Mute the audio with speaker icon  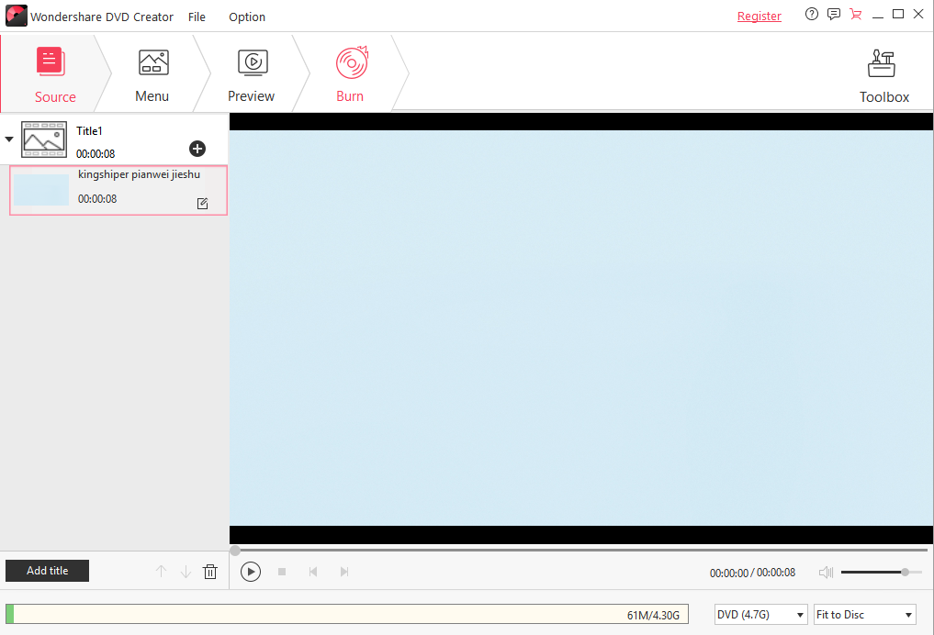tap(826, 573)
